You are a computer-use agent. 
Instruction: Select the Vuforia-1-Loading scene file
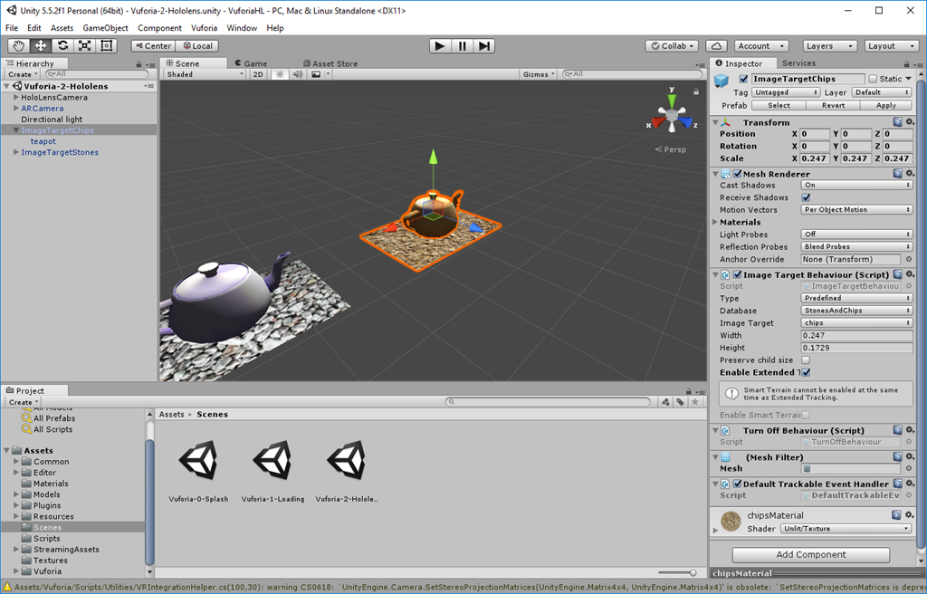272,472
